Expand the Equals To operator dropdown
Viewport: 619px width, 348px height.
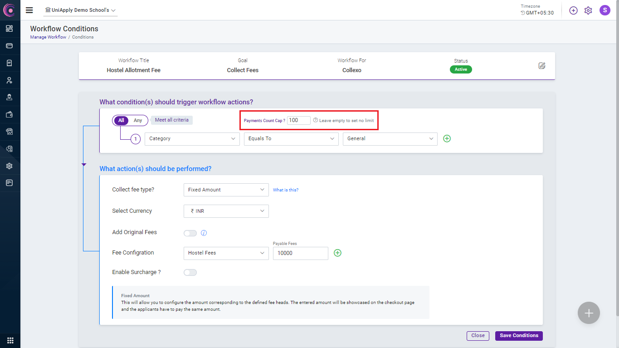point(291,139)
